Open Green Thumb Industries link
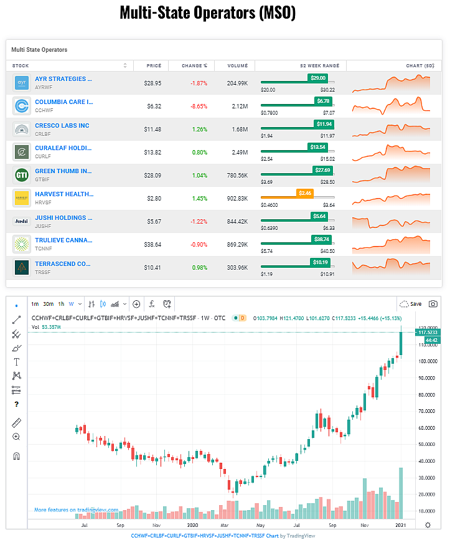The width and height of the screenshot is (450, 540). click(63, 171)
